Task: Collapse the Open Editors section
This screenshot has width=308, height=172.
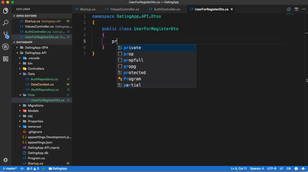Action: point(42,16)
